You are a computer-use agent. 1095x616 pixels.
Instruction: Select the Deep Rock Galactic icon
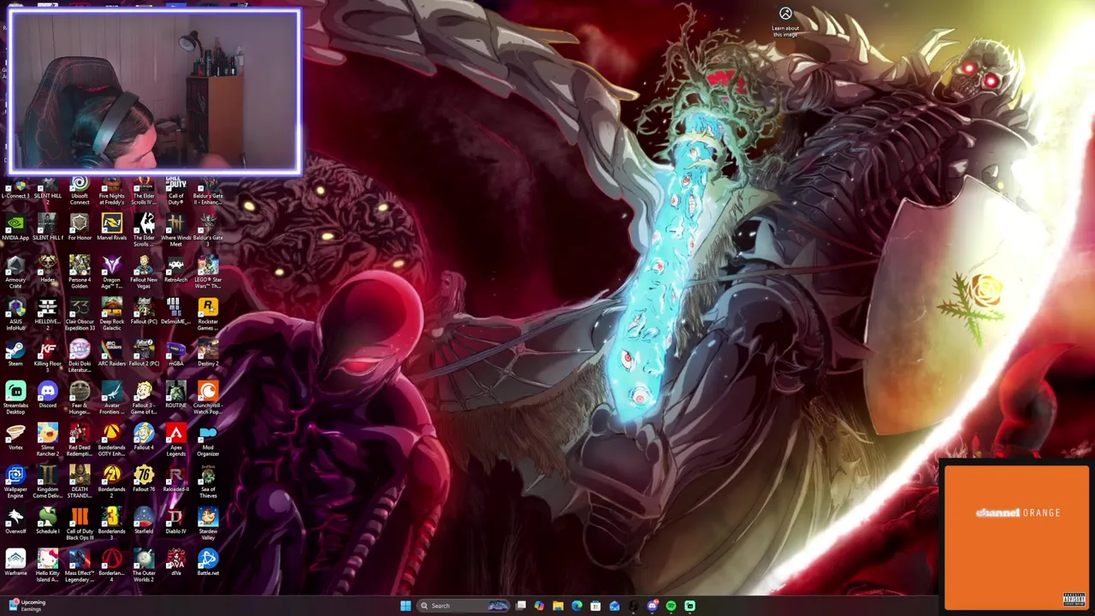coord(111,314)
